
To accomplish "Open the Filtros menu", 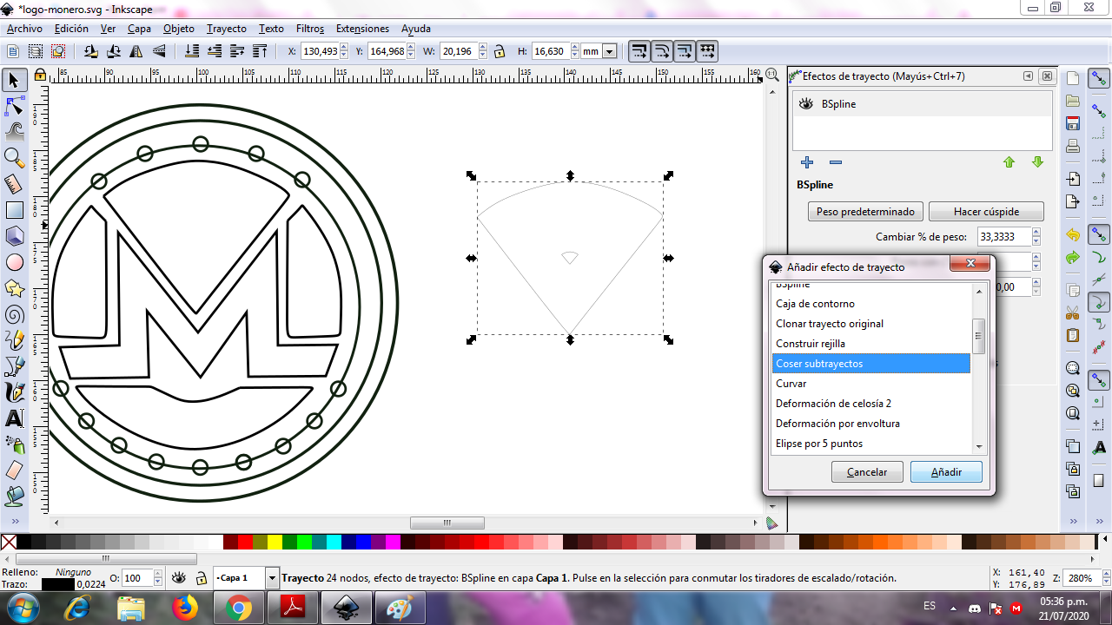I will pos(310,29).
